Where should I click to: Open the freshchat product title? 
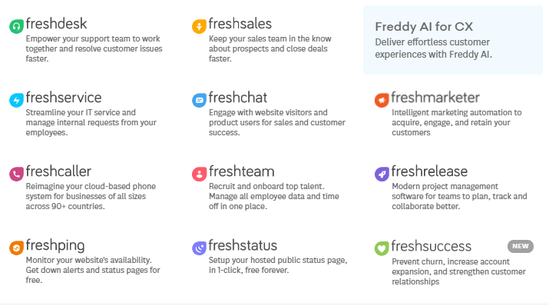point(238,98)
